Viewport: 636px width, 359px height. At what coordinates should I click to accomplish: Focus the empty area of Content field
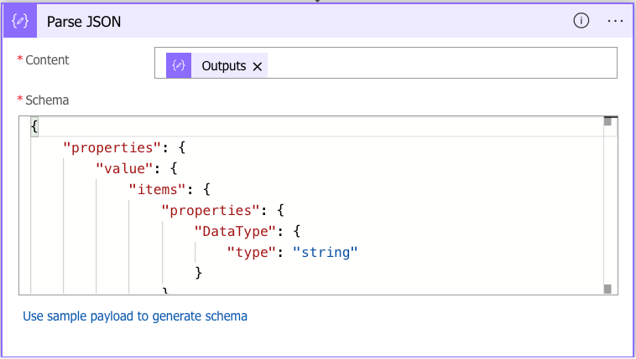click(436, 64)
